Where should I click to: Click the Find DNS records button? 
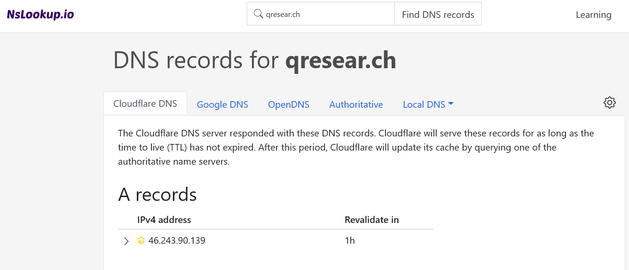(438, 14)
